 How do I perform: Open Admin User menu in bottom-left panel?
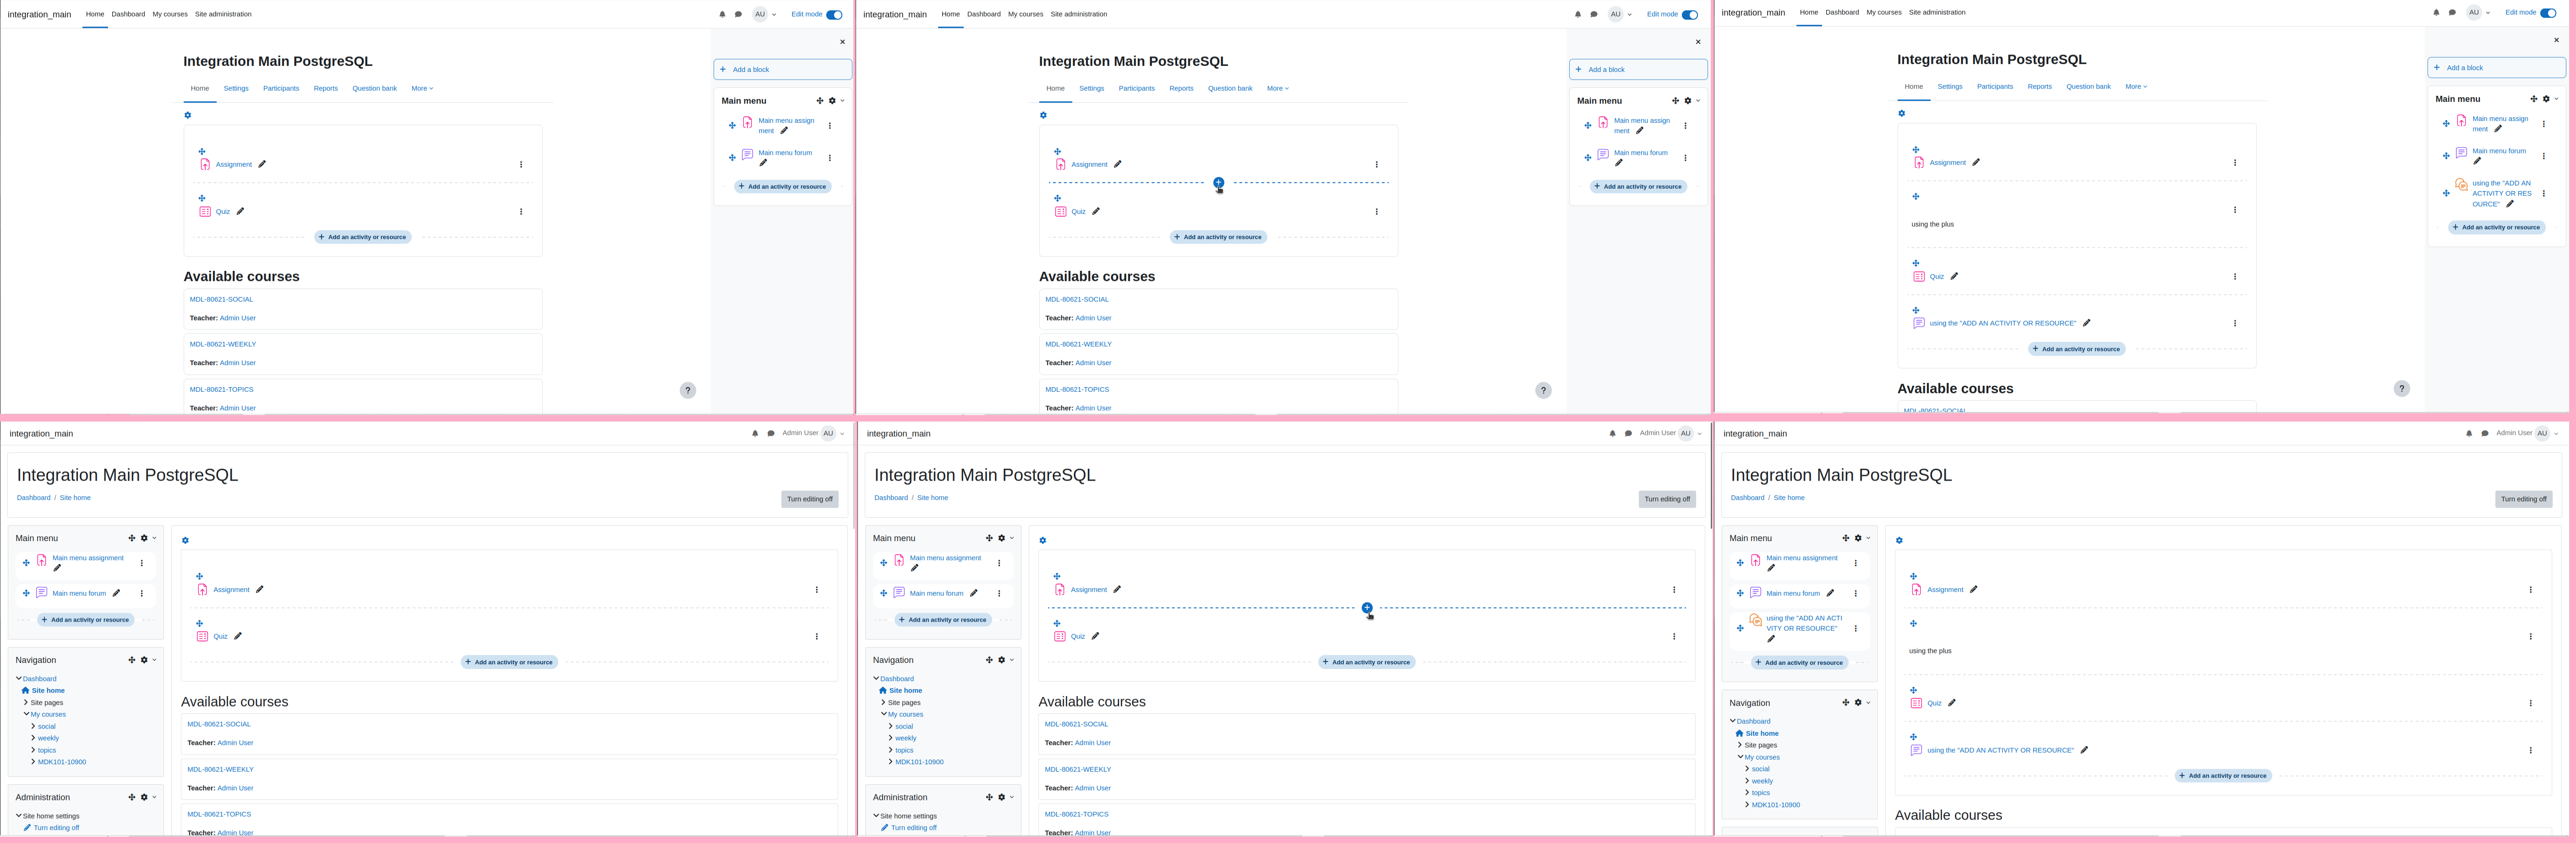pyautogui.click(x=813, y=434)
